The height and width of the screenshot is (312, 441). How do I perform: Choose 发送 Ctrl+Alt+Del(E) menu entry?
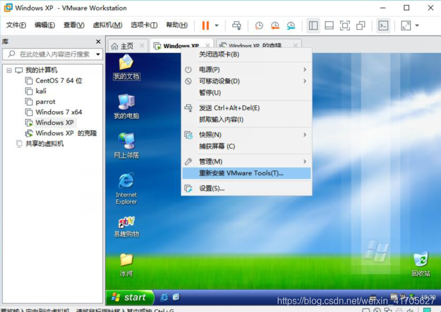(x=246, y=107)
